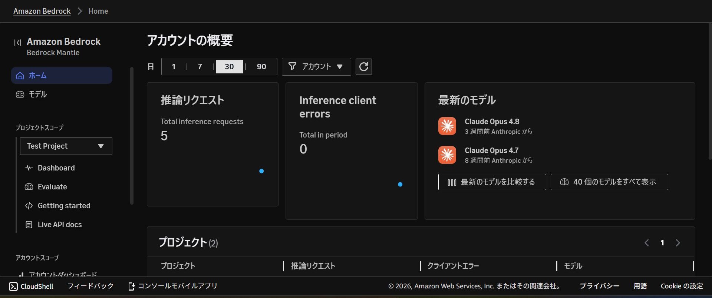Click the breadcrumb chevron separator
The height and width of the screenshot is (298, 712).
(80, 11)
